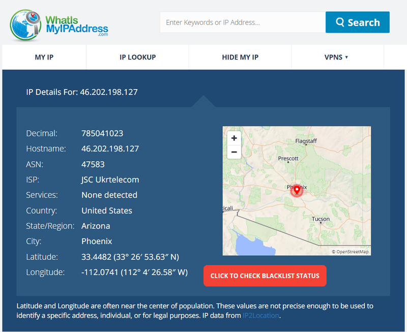The width and height of the screenshot is (407, 332).
Task: Zoom into Phoenix using the map marker pin
Action: coord(297,191)
